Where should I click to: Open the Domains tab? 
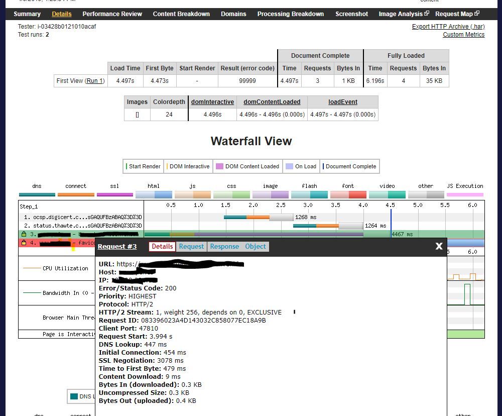click(x=233, y=14)
